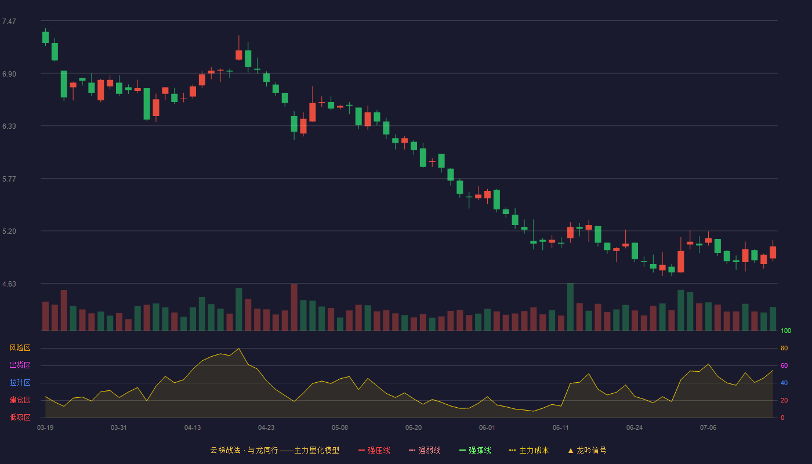Select the first candlestick on 03-19
The height and width of the screenshot is (464, 812).
(x=45, y=37)
